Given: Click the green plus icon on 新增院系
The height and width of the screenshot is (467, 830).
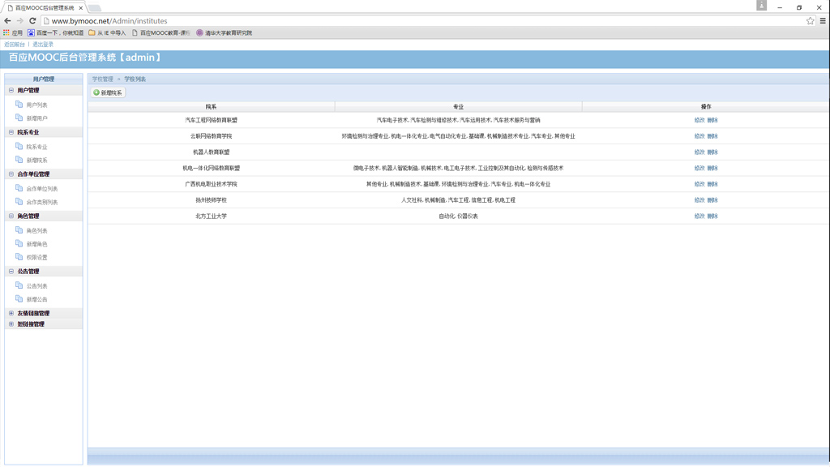Looking at the screenshot, I should (x=96, y=92).
